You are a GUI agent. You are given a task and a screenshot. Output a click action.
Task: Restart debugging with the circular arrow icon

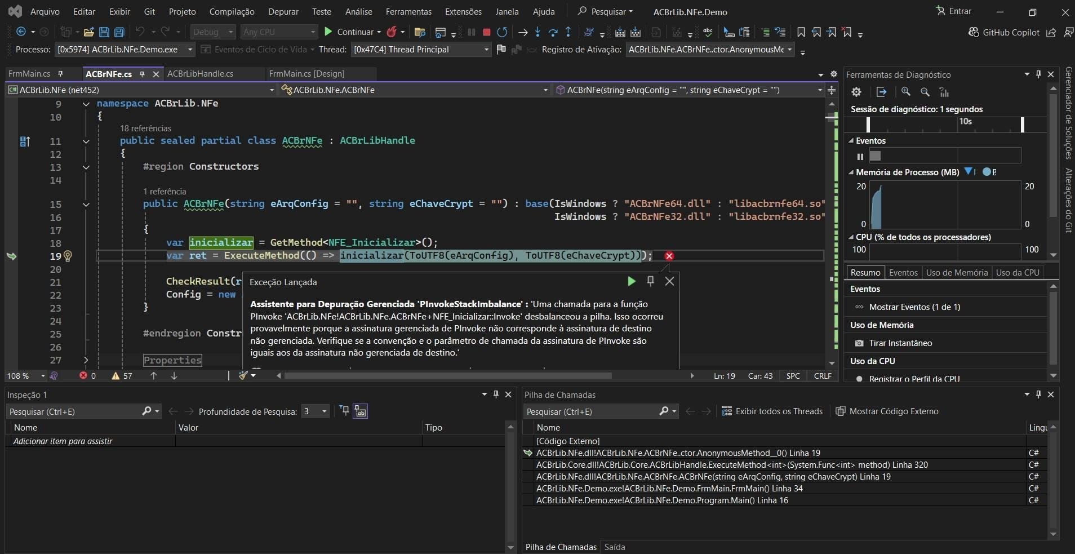tap(502, 32)
